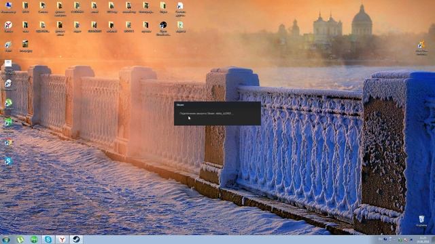Open the clock and date in the tray

pyautogui.click(x=423, y=239)
